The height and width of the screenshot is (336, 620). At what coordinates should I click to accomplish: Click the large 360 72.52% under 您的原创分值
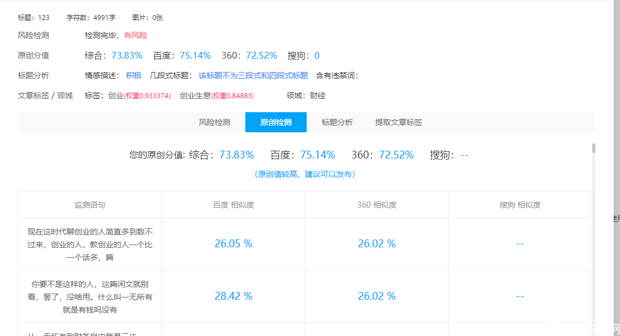396,155
